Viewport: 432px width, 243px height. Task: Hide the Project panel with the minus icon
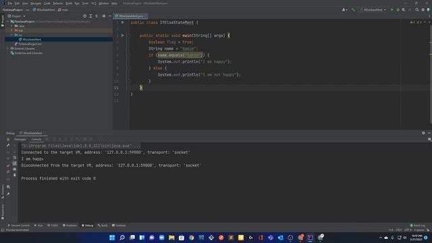109,16
